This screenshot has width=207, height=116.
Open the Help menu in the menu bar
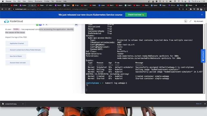[x=65, y=1]
